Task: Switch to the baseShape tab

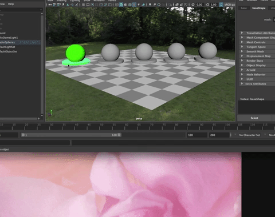Action: 259,8
